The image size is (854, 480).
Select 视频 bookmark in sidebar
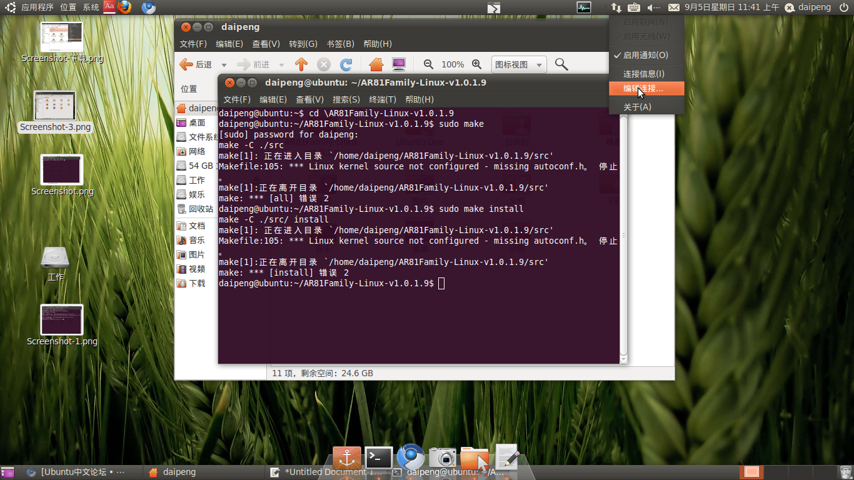coord(196,269)
